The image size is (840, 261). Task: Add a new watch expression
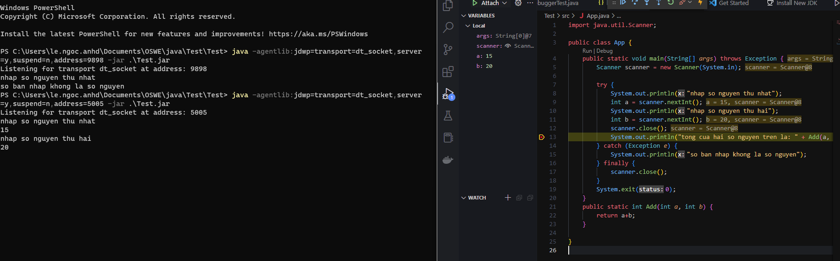coord(508,197)
